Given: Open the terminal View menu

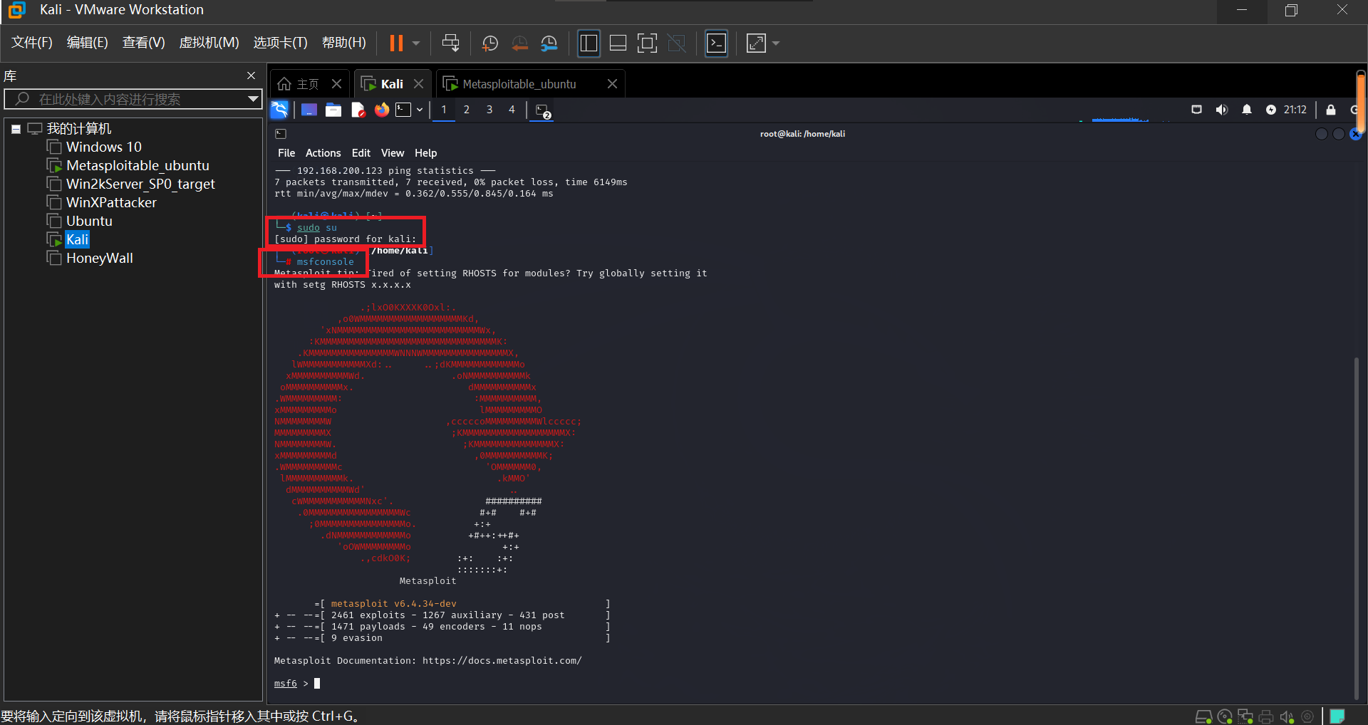Looking at the screenshot, I should point(393,153).
